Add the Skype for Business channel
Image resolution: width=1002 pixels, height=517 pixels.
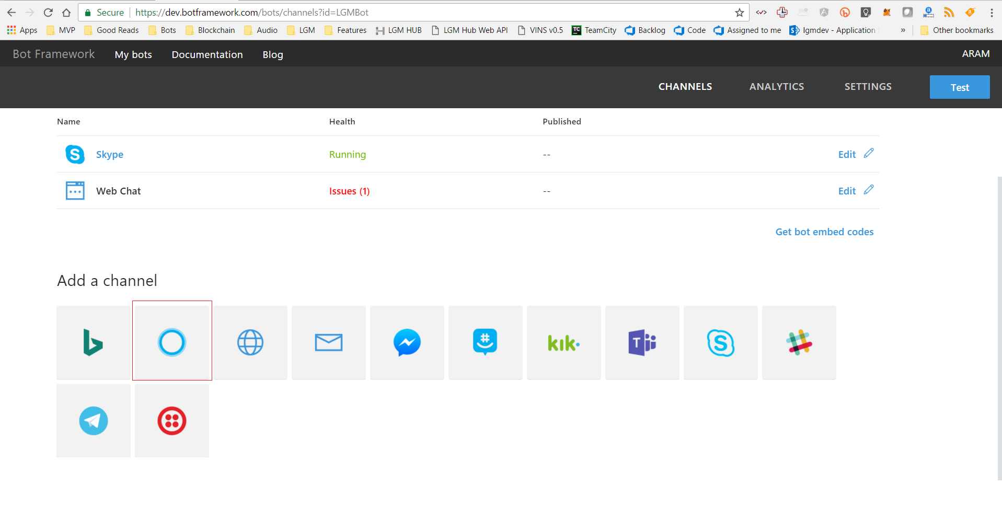click(x=721, y=342)
